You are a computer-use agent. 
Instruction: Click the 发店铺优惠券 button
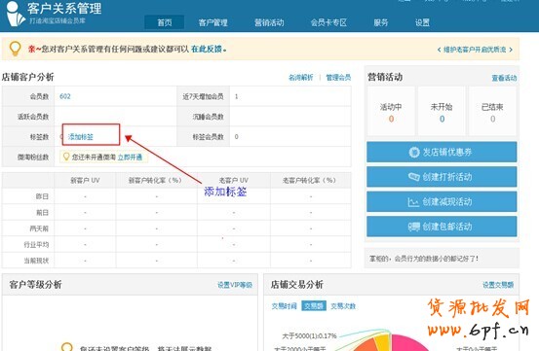(x=442, y=152)
